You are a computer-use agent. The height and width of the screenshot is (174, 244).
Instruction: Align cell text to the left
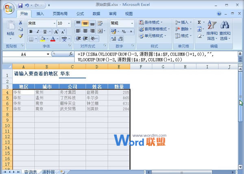pos(78,31)
